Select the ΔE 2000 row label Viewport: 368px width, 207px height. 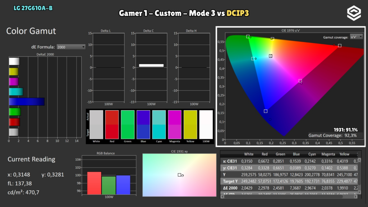[x=230, y=188]
